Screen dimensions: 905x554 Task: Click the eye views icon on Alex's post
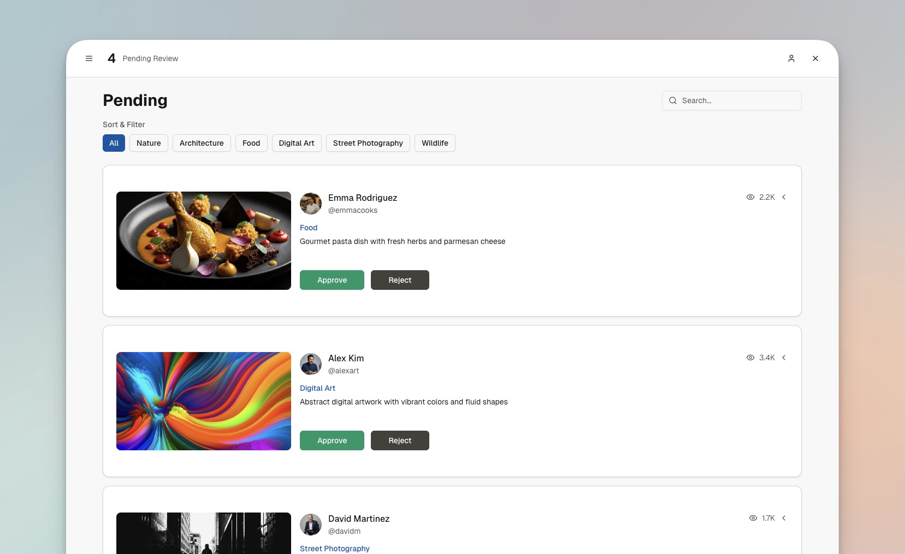tap(750, 358)
